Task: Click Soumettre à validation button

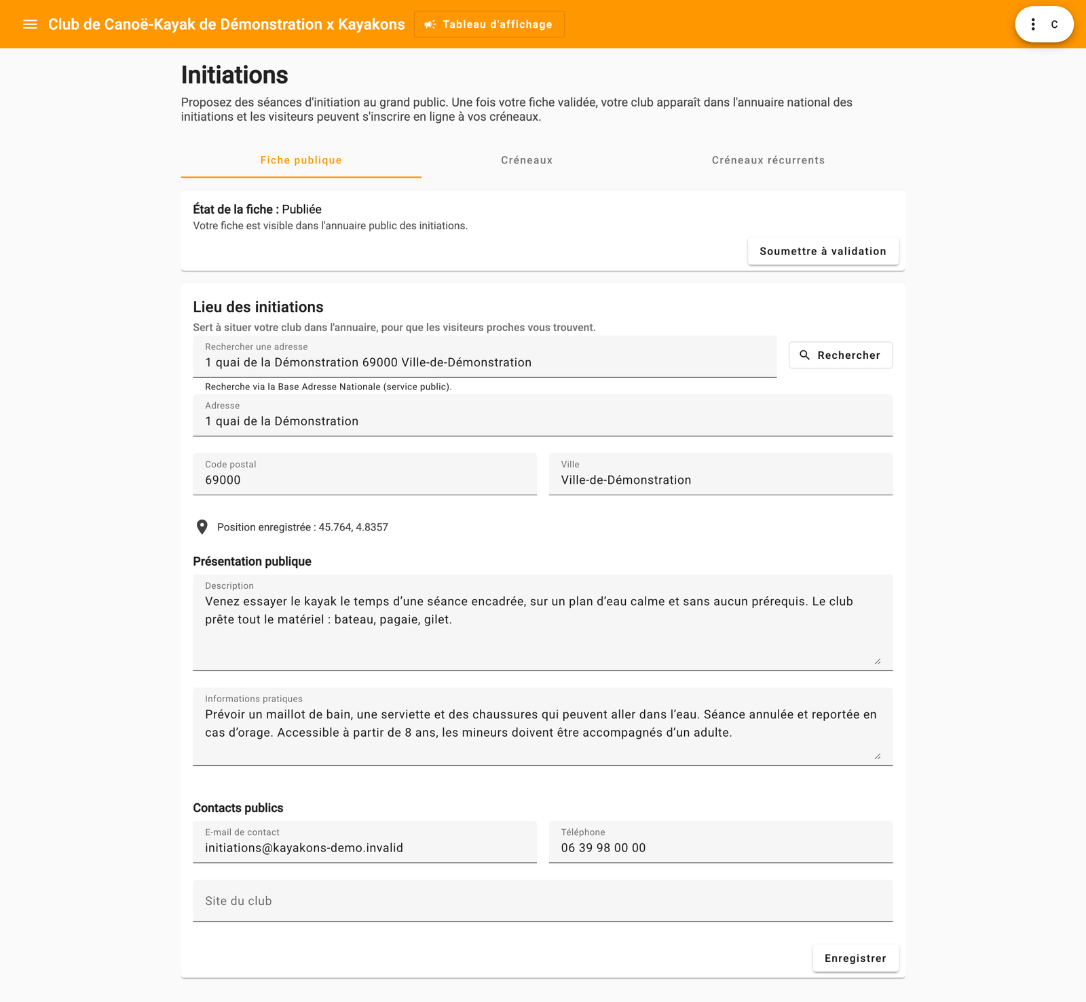Action: (823, 251)
